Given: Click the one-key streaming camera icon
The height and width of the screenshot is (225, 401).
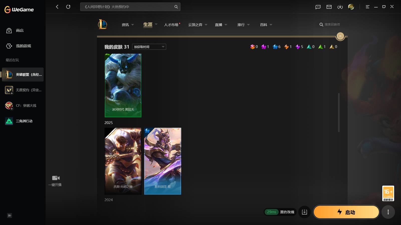Looking at the screenshot, I should (x=56, y=178).
